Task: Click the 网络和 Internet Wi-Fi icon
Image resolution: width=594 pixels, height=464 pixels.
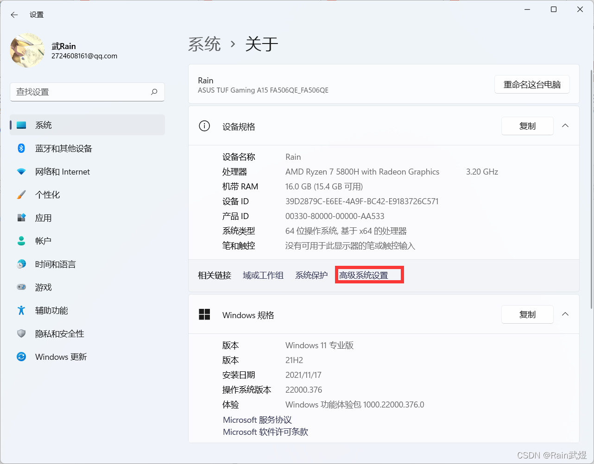Action: (x=21, y=171)
